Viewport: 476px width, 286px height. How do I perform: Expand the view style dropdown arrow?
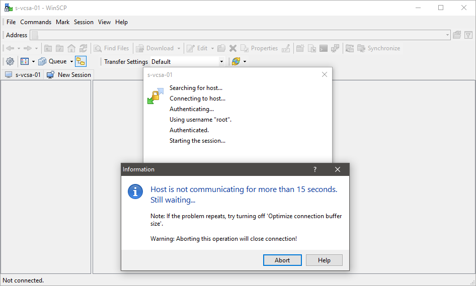click(33, 61)
